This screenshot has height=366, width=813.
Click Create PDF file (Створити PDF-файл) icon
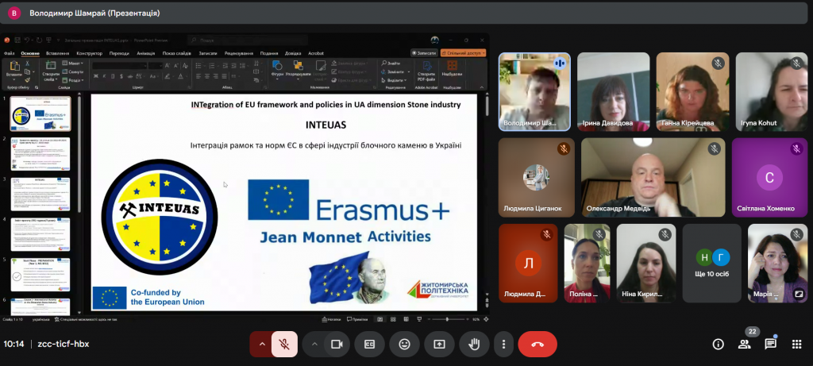(x=426, y=67)
